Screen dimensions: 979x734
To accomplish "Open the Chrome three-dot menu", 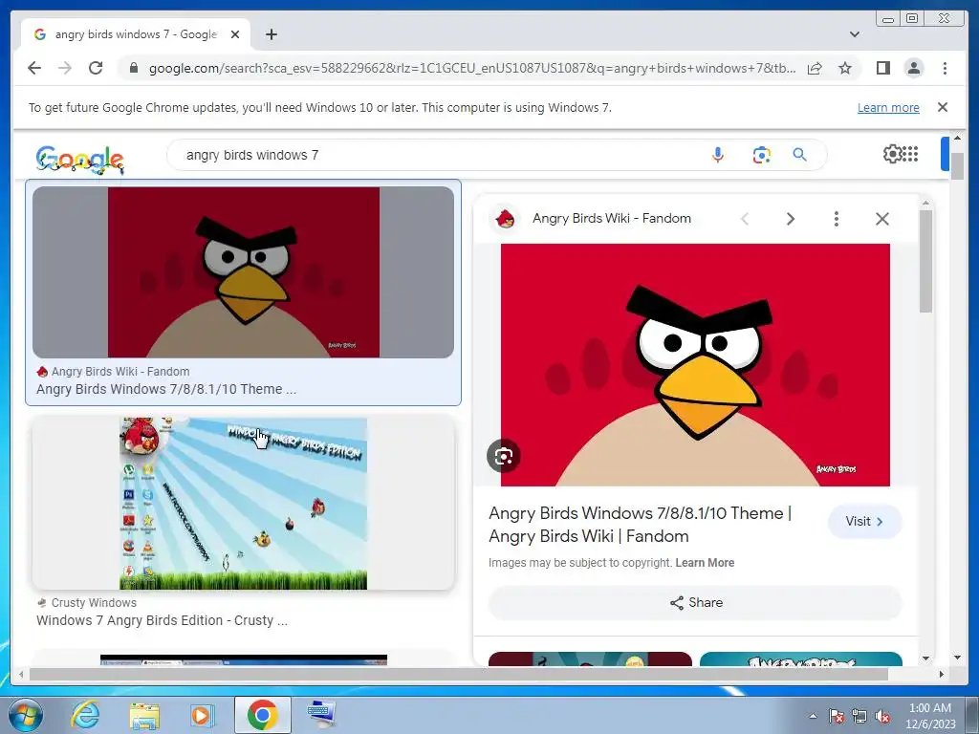I will [x=946, y=68].
